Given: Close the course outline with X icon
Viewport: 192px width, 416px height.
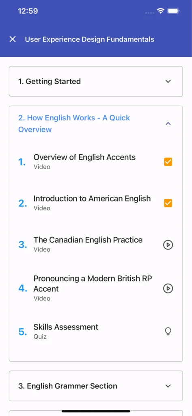Looking at the screenshot, I should [13, 39].
